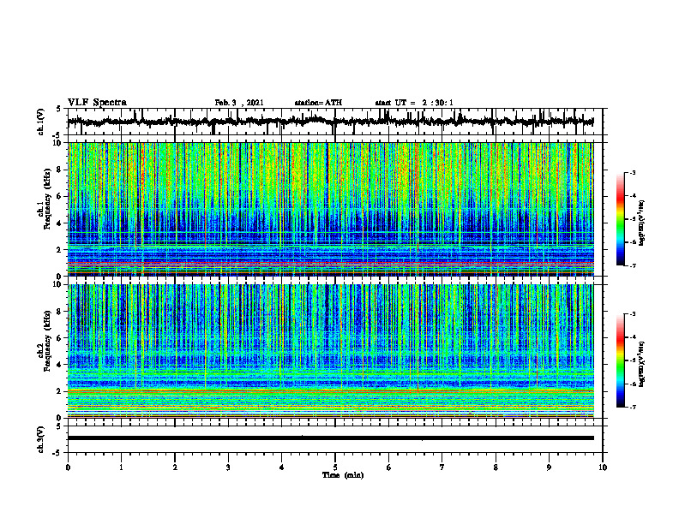Select the date 'Feb. 3, 2021' in header
The image size is (679, 524).
(x=239, y=103)
